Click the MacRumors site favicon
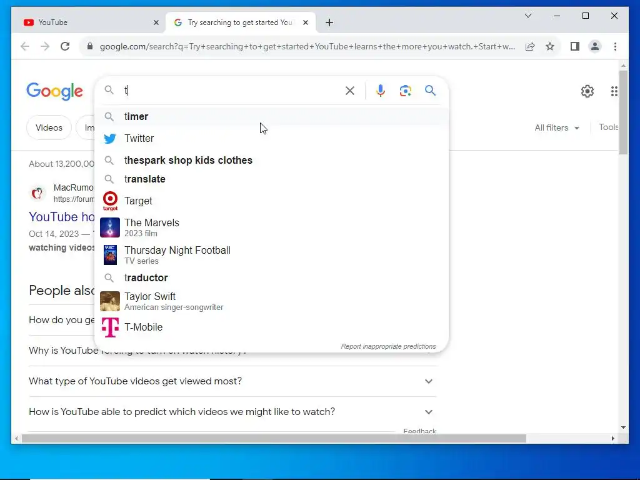Screen dimensions: 640x480 [37, 192]
